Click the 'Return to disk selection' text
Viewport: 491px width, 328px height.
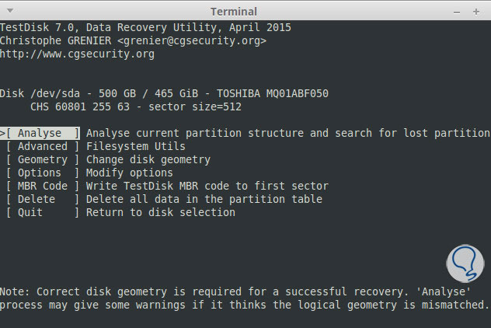click(x=161, y=212)
